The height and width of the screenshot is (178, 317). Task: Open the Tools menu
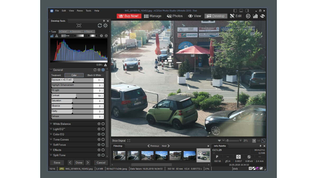pos(88,11)
